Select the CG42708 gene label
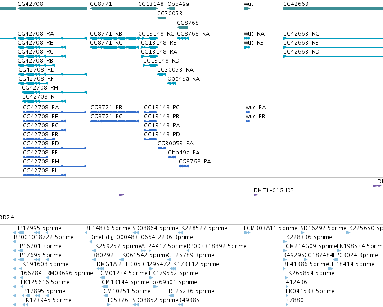Image resolution: width=383 pixels, height=307 pixels. pyautogui.click(x=30, y=4)
